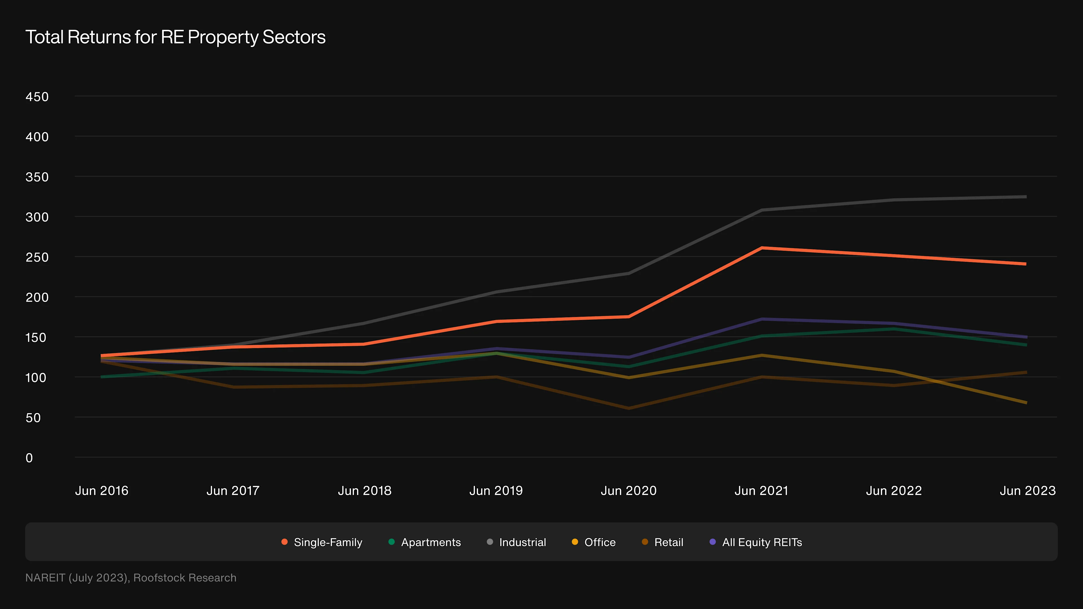Click the Jun 2020 axis label
The width and height of the screenshot is (1083, 609).
click(629, 491)
